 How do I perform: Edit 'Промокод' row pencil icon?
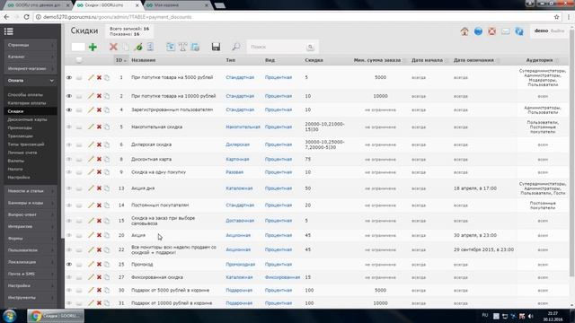tap(91, 265)
